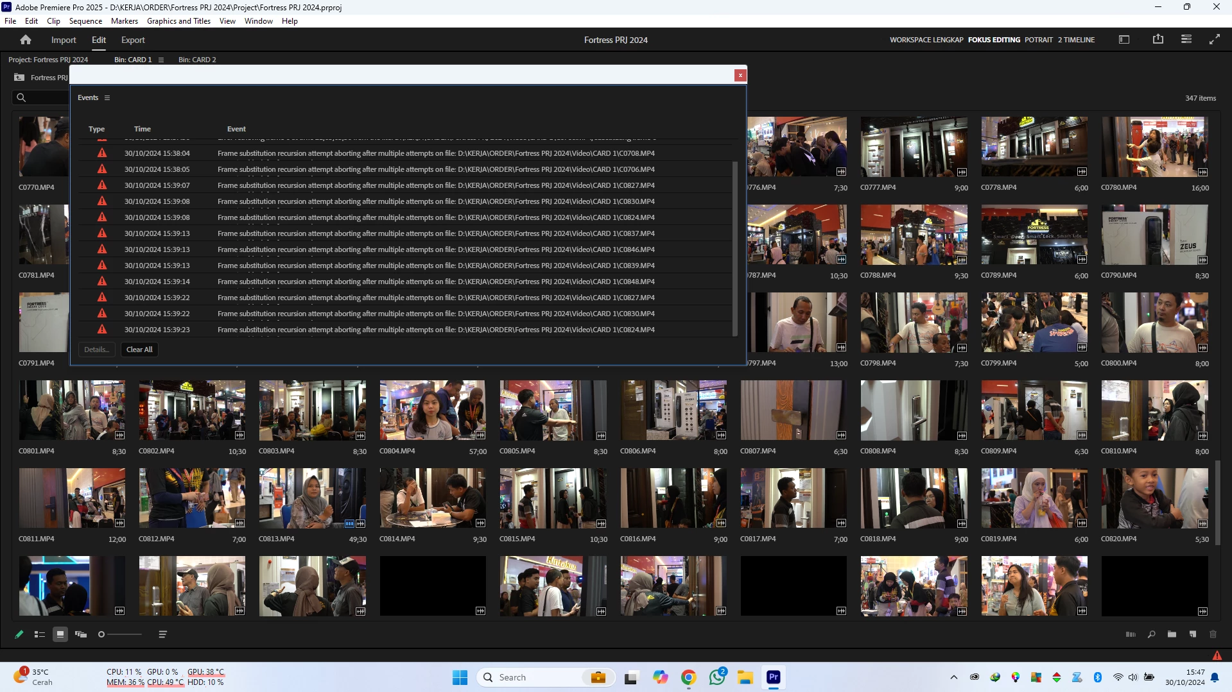
Task: Open Google Chrome from the taskbar
Action: coord(689,677)
